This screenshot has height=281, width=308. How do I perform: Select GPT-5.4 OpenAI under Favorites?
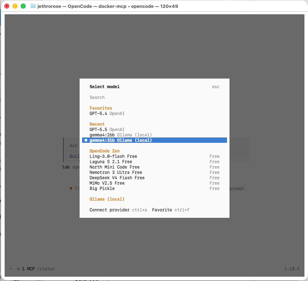155,114
